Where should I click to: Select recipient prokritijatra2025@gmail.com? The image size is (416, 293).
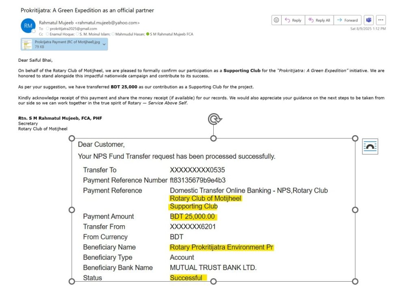tap(73, 29)
